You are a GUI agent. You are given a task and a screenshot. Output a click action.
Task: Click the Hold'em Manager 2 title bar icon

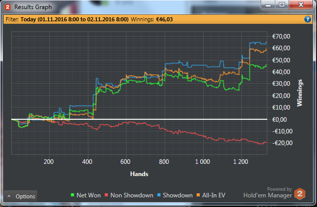[8, 7]
